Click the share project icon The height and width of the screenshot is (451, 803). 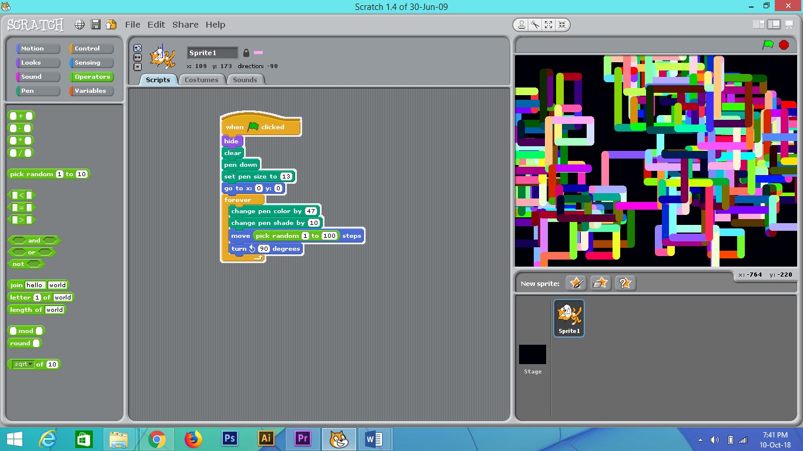(x=111, y=25)
